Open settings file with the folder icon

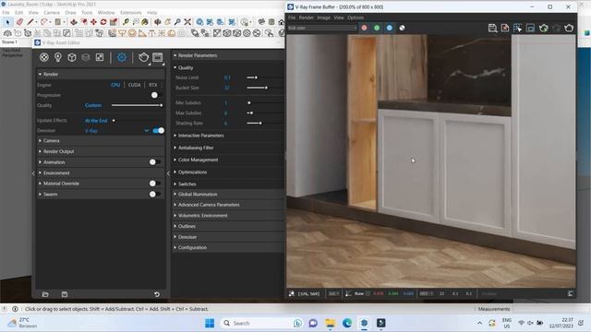point(45,294)
